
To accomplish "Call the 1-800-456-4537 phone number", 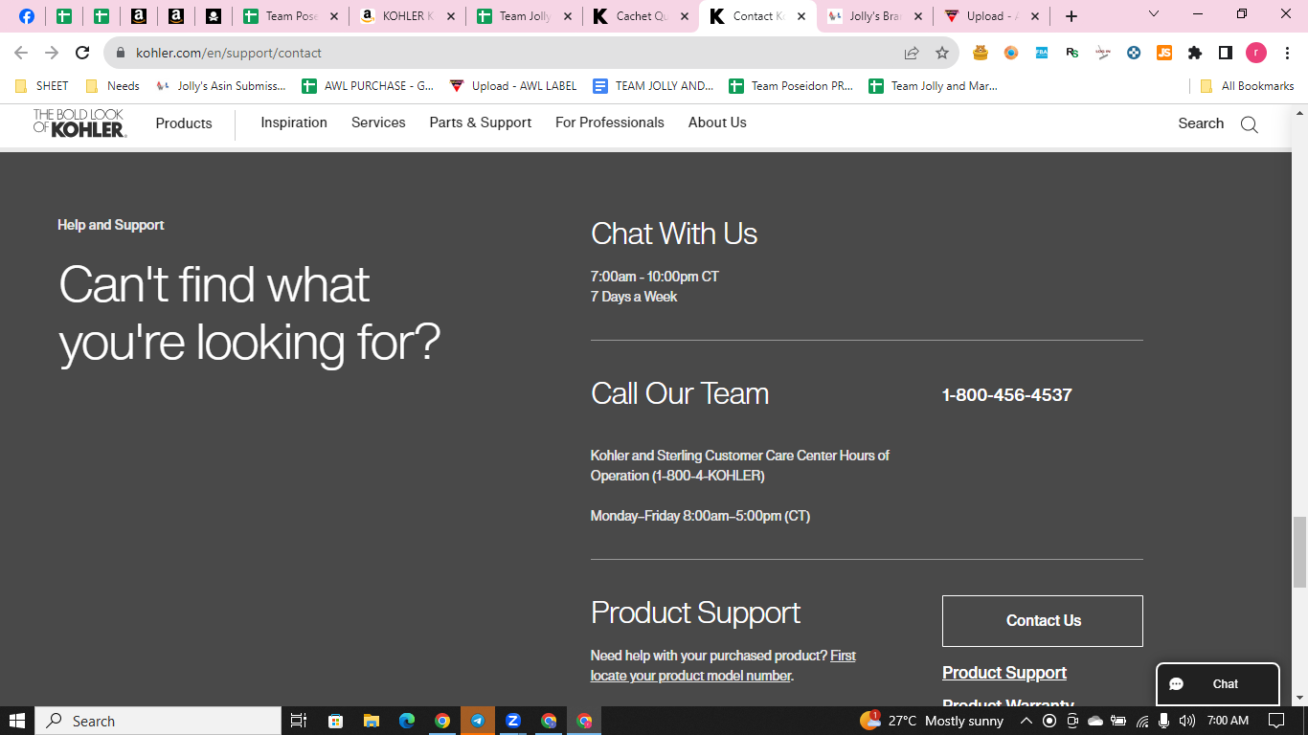I will tap(1007, 395).
